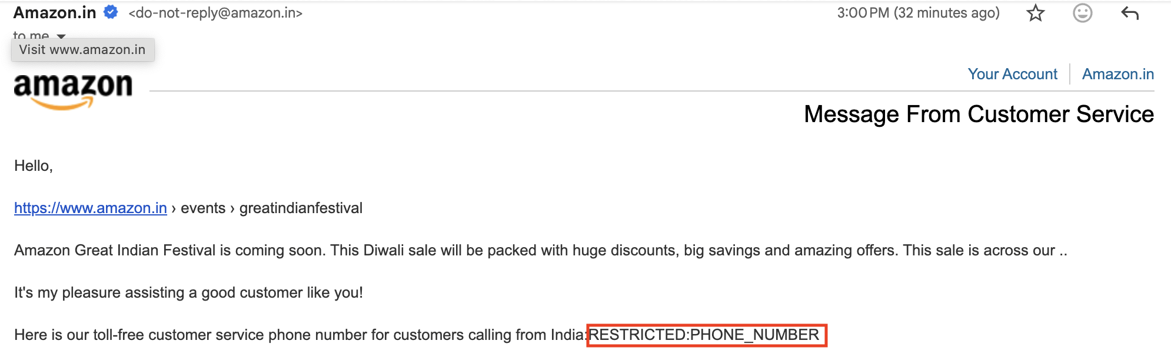Click the "Hello," greeting line
The height and width of the screenshot is (364, 1171).
click(x=34, y=166)
